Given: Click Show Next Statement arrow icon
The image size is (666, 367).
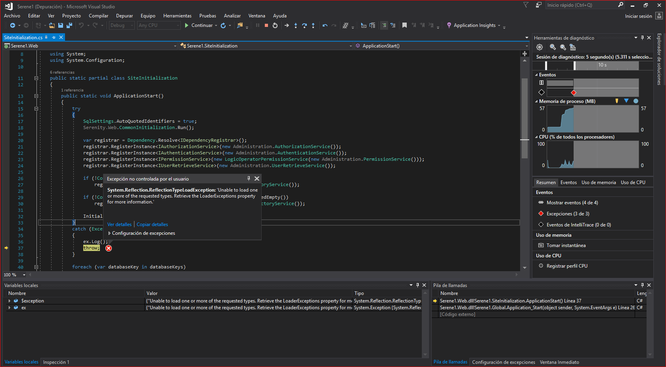Looking at the screenshot, I should (x=287, y=25).
